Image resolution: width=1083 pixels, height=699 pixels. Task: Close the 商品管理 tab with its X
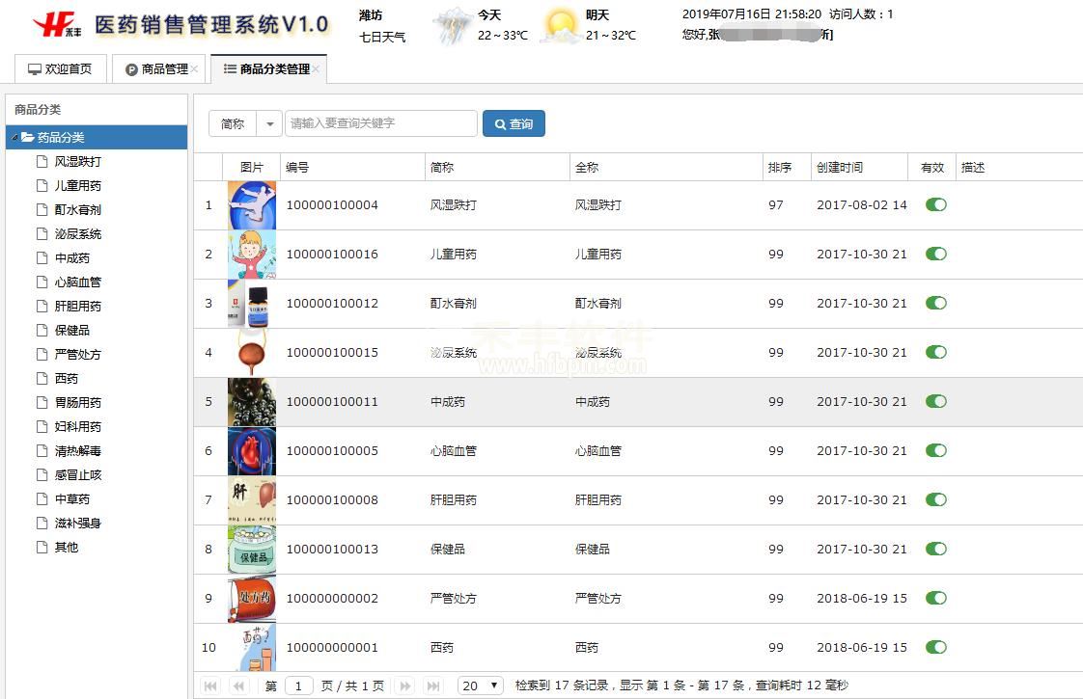click(195, 69)
